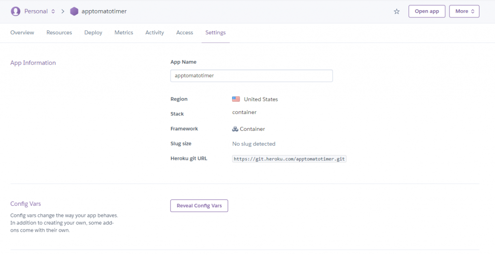The height and width of the screenshot is (255, 495).
Task: Focus the App Name input field
Action: pyautogui.click(x=251, y=76)
